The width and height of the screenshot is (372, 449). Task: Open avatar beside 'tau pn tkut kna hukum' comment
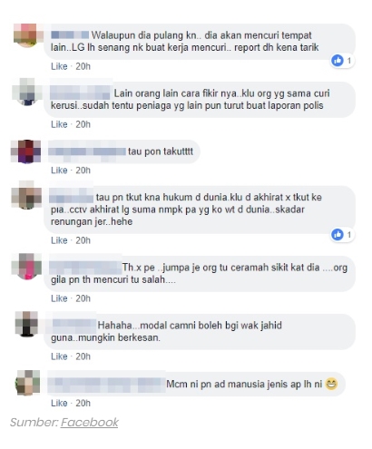26,195
